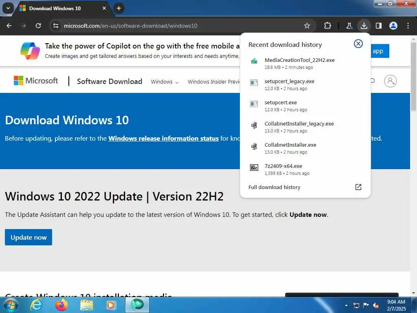Screen dimensions: 417x313
Task: Open the side panel icon
Action: coord(379,26)
